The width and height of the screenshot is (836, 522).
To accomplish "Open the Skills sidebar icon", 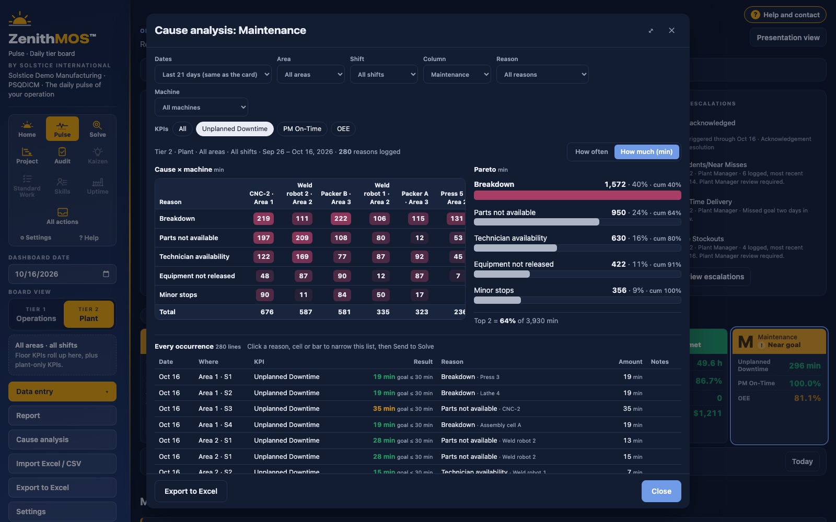I will (62, 186).
